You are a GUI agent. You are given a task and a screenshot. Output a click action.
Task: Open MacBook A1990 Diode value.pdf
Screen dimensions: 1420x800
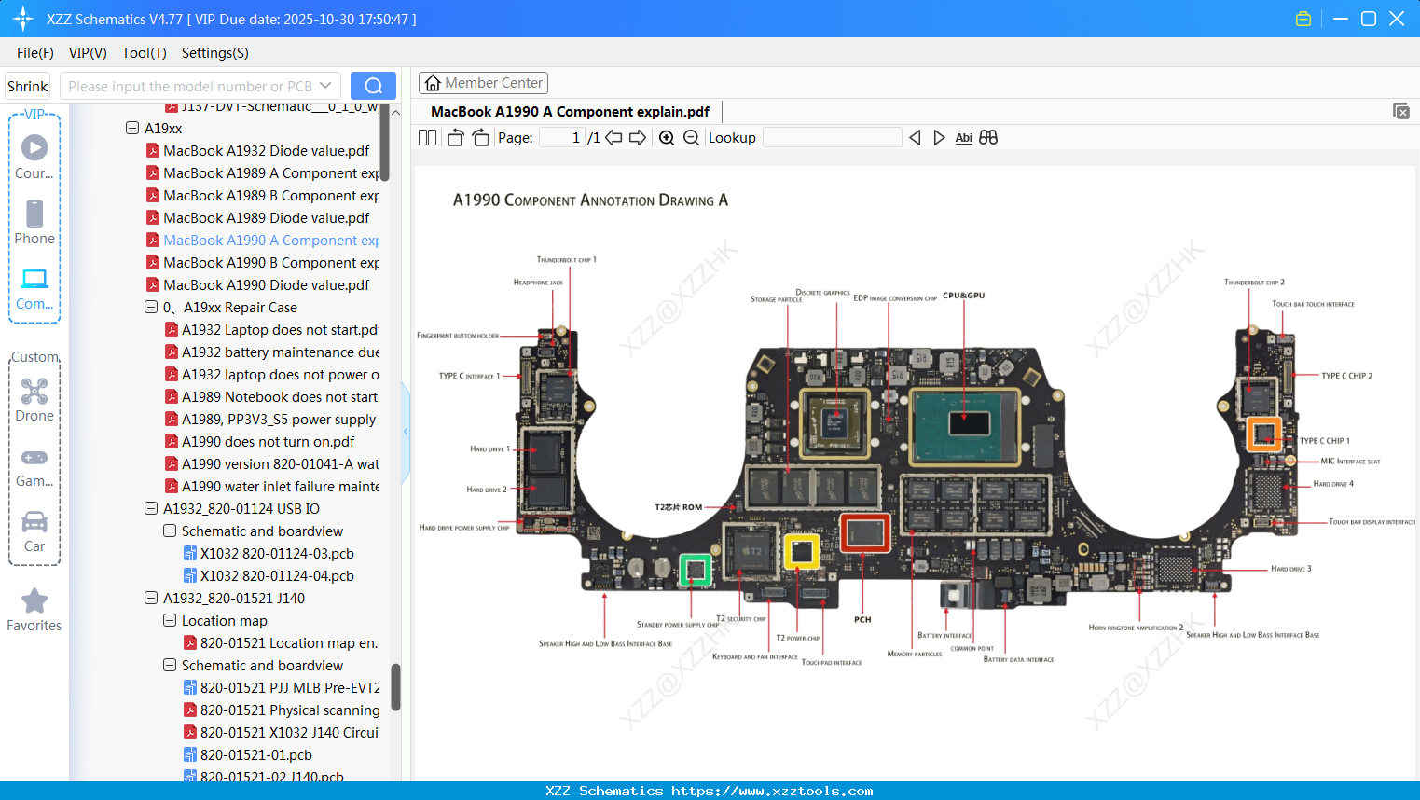[266, 285]
